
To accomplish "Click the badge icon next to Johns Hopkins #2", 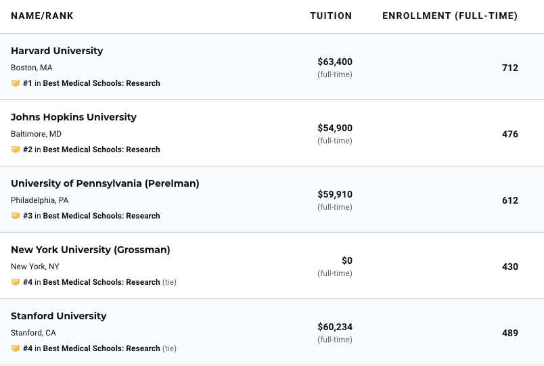I will coord(16,150).
